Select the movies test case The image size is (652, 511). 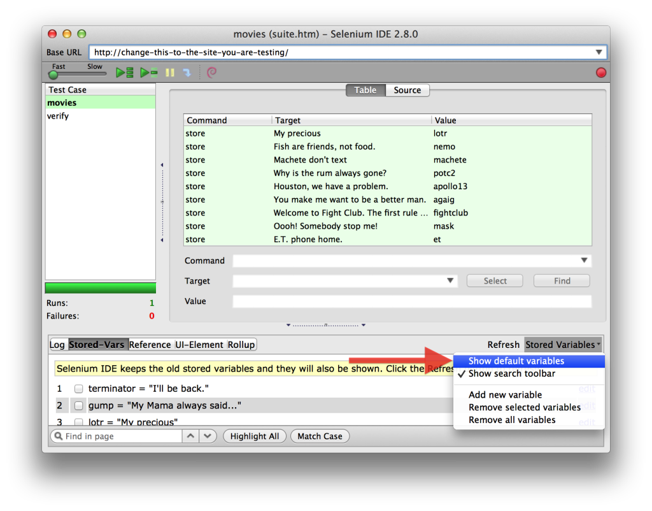[100, 103]
